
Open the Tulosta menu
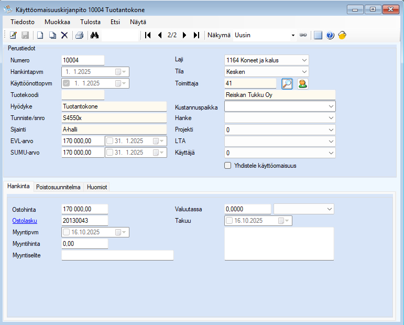tap(90, 22)
